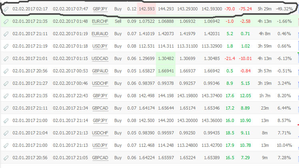Click the close date 02.02.2017 07:47
299x168 pixels.
70,9
